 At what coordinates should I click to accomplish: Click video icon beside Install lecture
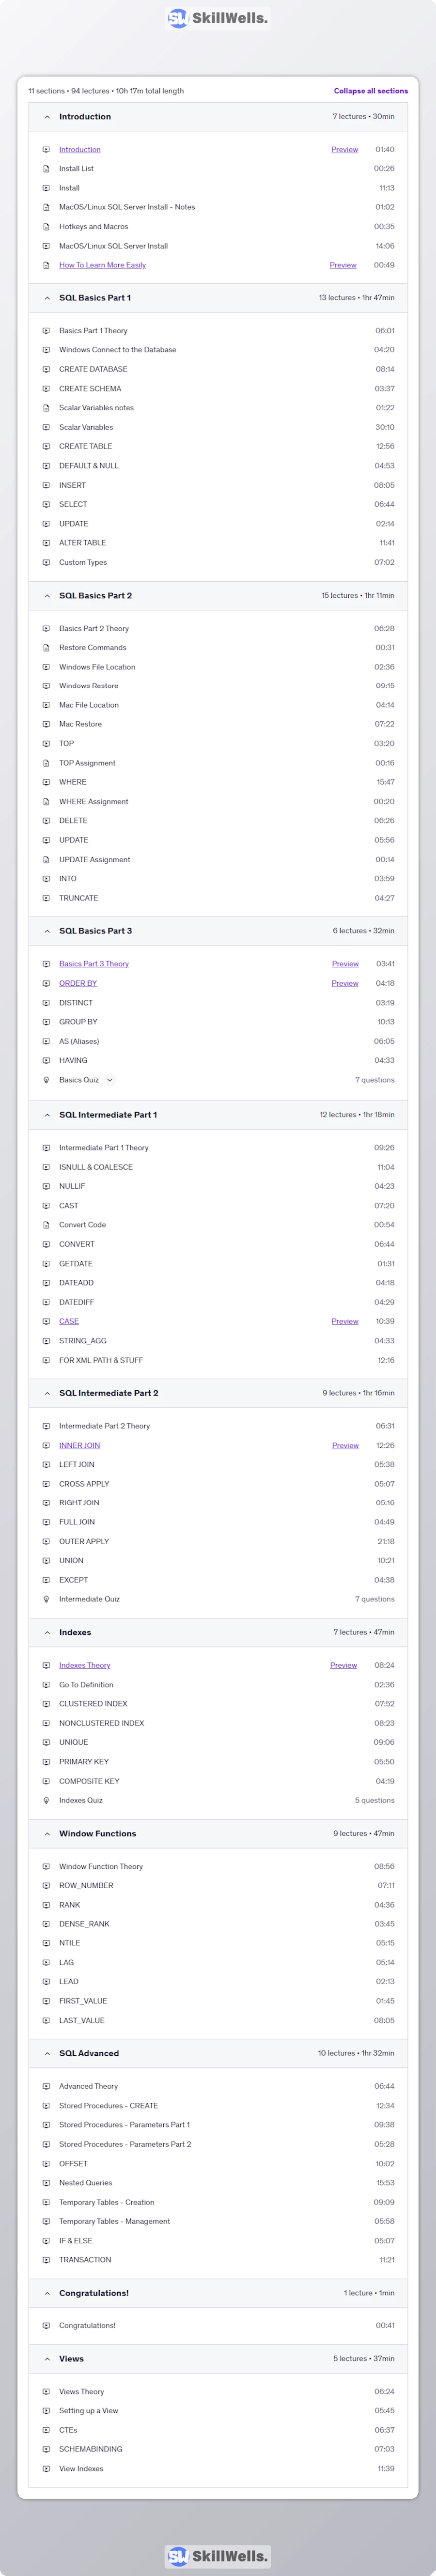pyautogui.click(x=46, y=188)
